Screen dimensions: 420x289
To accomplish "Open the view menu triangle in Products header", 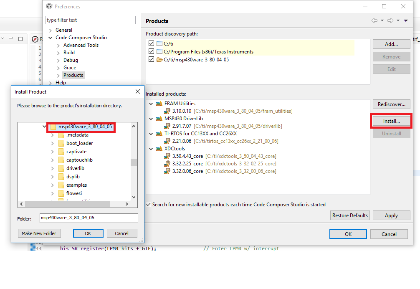I will point(406,20).
